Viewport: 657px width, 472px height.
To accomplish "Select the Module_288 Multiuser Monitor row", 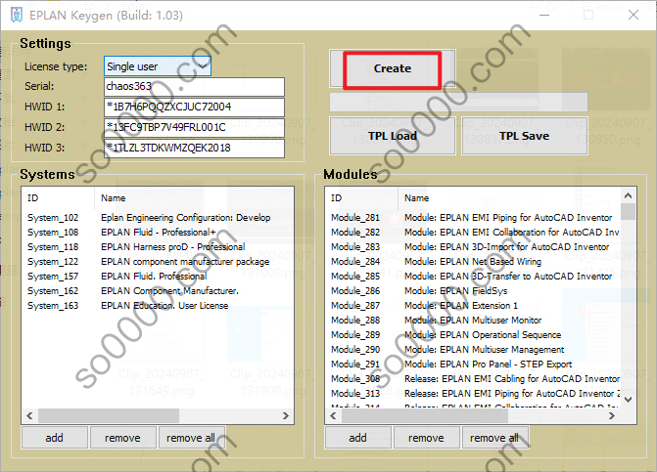I will [x=473, y=321].
